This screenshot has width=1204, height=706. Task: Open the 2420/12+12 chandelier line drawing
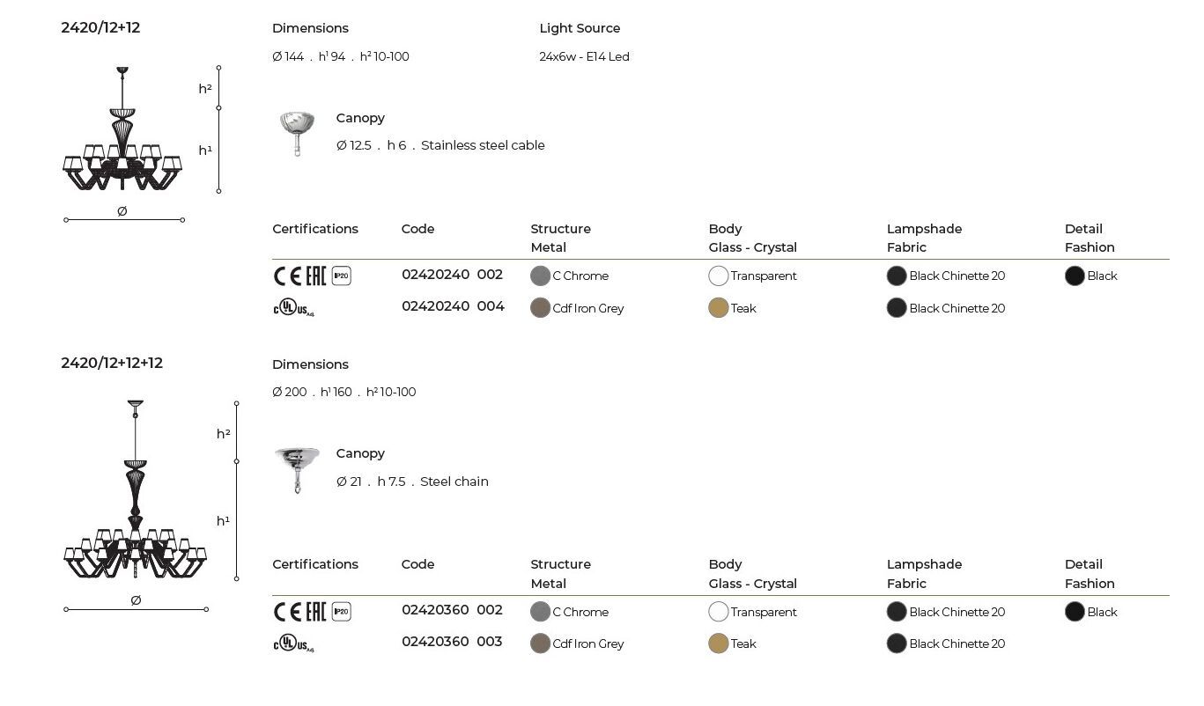coord(122,132)
